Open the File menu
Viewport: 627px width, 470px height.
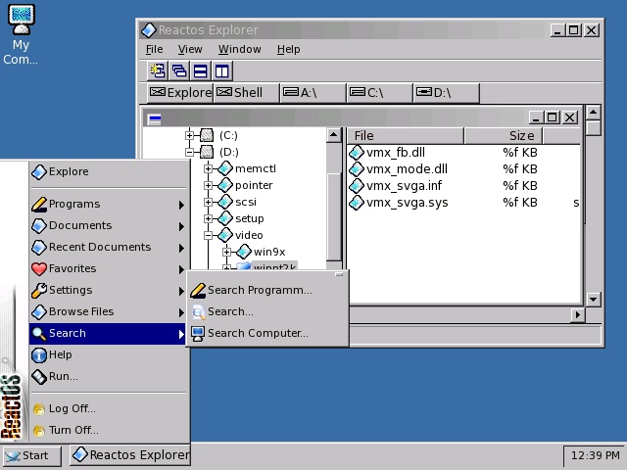155,49
